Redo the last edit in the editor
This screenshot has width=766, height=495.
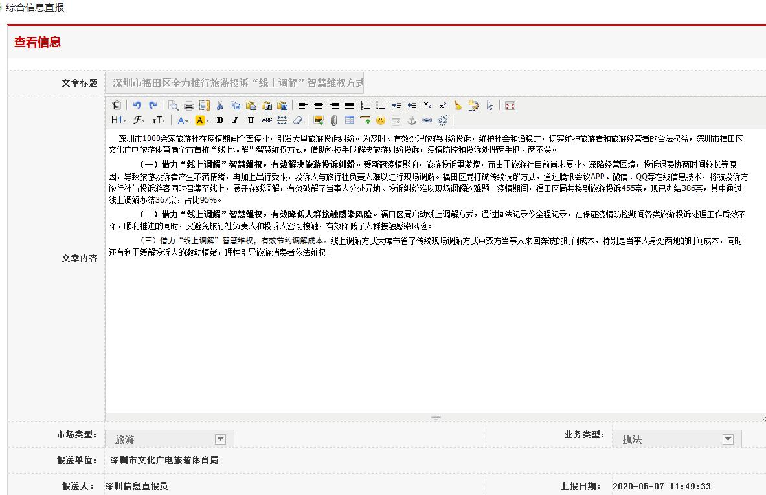[x=152, y=105]
